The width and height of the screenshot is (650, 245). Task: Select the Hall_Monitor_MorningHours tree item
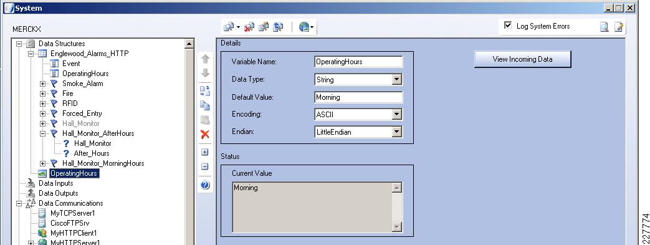point(103,163)
